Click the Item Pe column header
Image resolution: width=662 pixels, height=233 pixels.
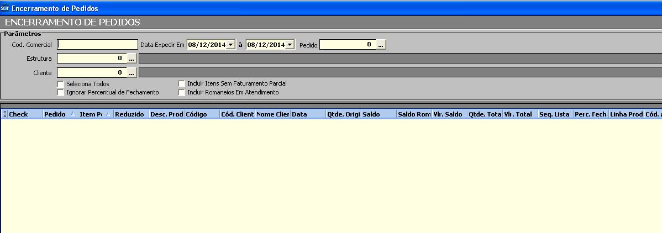(95, 114)
